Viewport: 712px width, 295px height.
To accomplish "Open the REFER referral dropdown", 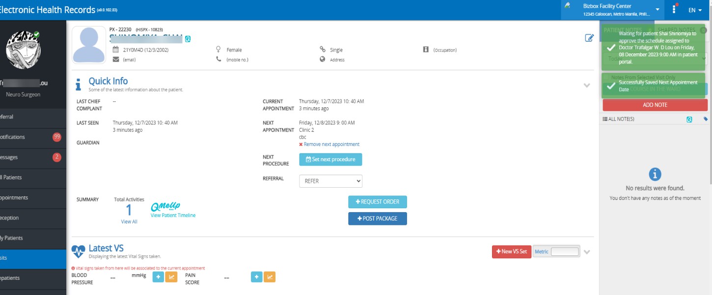I will pos(330,181).
